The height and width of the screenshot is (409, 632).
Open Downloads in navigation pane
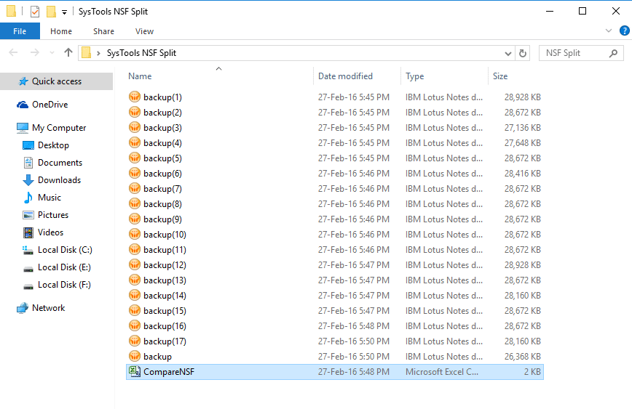pyautogui.click(x=59, y=180)
